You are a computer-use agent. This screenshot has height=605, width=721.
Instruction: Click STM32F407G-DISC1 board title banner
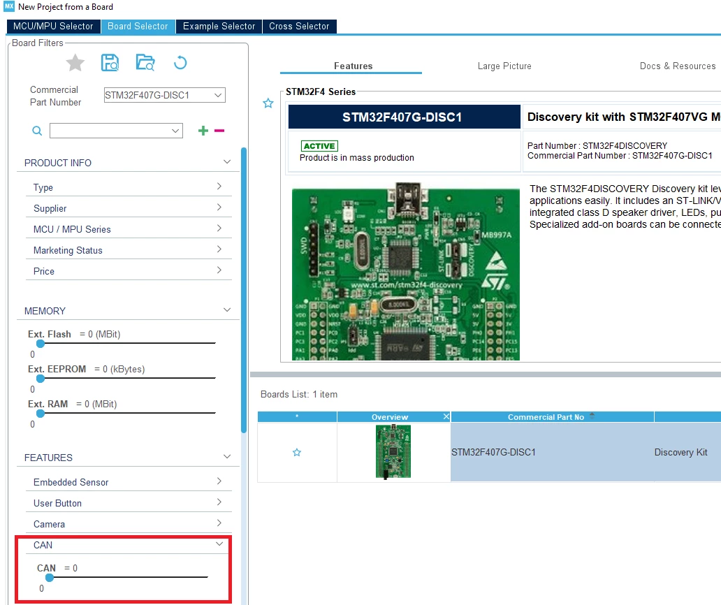click(x=405, y=117)
